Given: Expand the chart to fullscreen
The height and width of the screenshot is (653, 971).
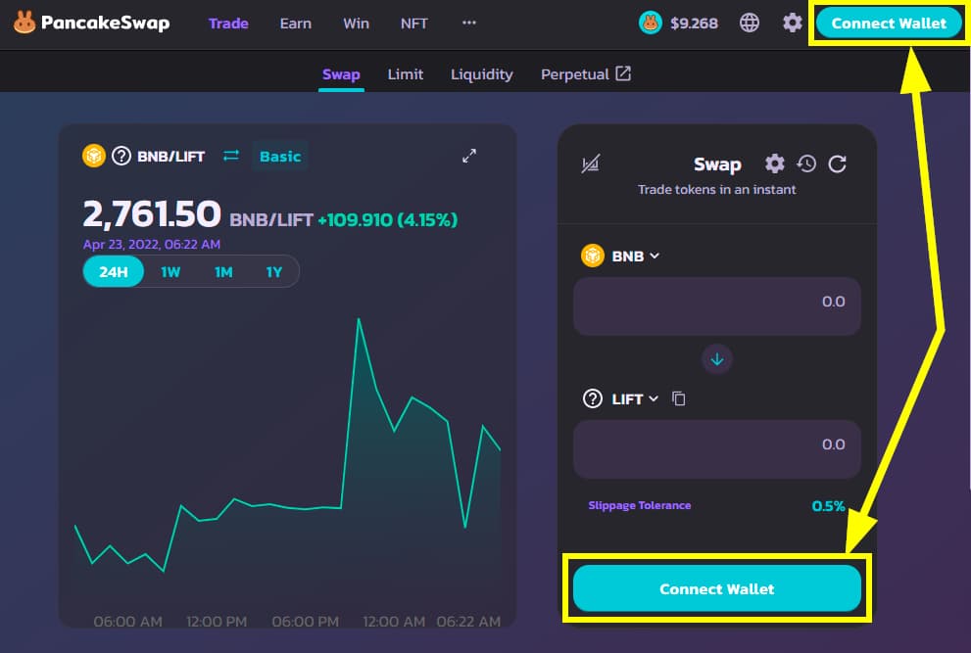Looking at the screenshot, I should (469, 156).
